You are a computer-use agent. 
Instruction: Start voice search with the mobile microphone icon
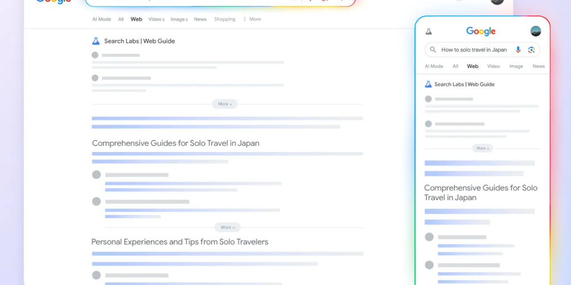518,50
